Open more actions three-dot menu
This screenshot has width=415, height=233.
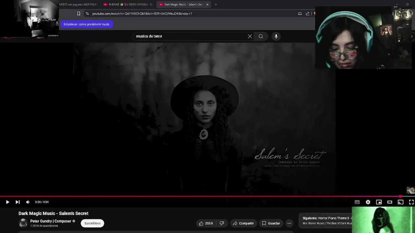[x=289, y=223]
